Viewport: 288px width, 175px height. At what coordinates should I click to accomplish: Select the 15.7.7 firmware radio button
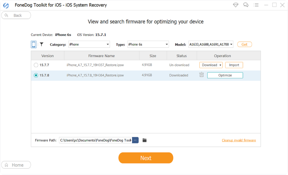tap(36, 65)
